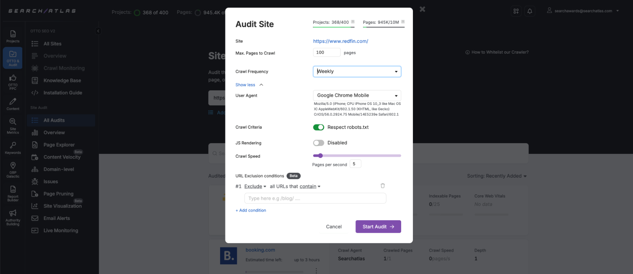Viewport: 633px width, 274px height.
Task: Click the notifications bell icon
Action: (529, 11)
